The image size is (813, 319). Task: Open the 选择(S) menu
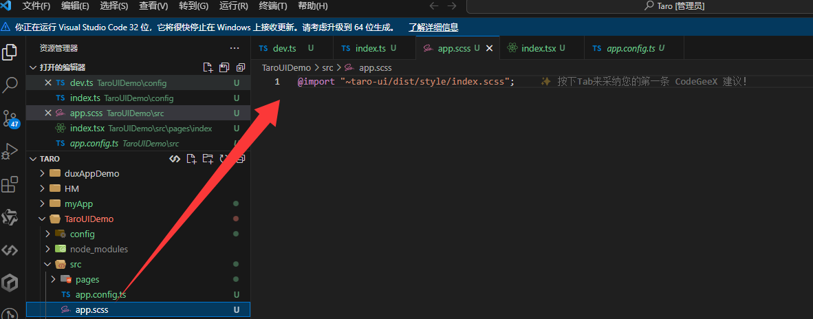114,6
